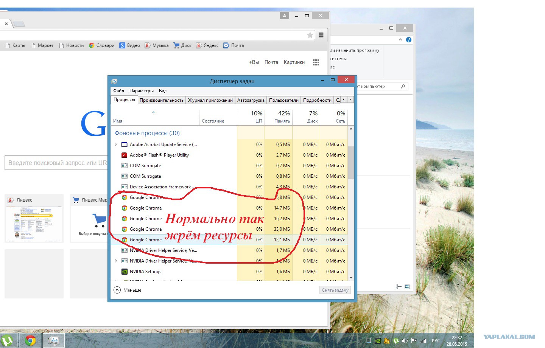Select the COM Surrogate row using 0,7 МБ
Screen dimensions: 545x348
click(229, 166)
